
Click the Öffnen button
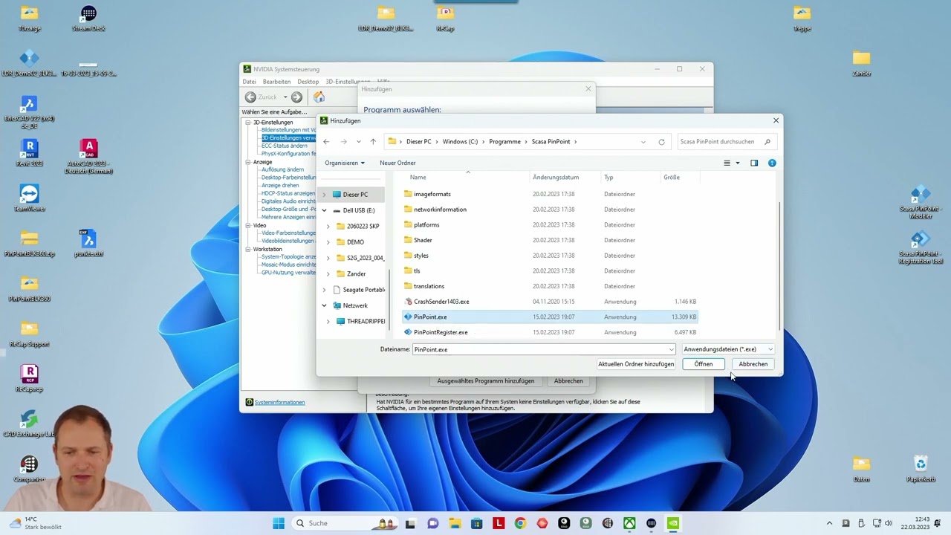tap(704, 364)
